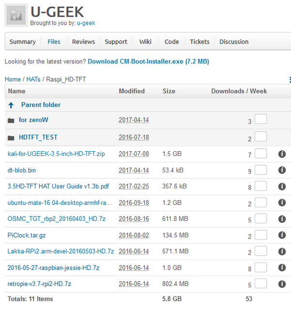Download retropie-v3.7-rpi2-HD.7z
This screenshot has width=291, height=310.
39,284
